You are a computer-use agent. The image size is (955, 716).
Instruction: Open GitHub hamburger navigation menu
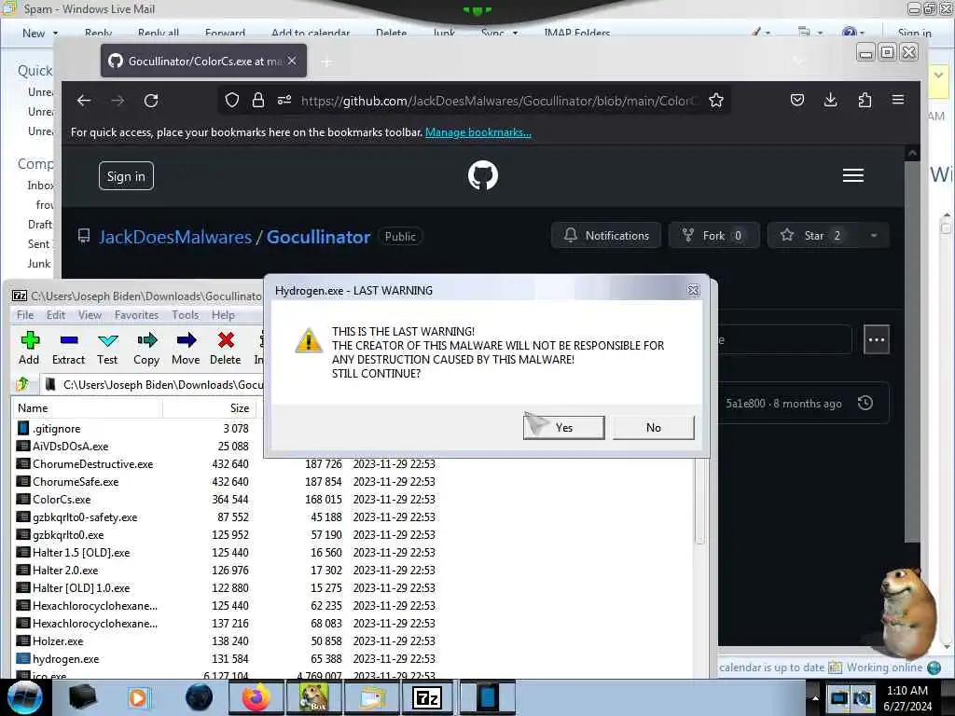pyautogui.click(x=852, y=175)
